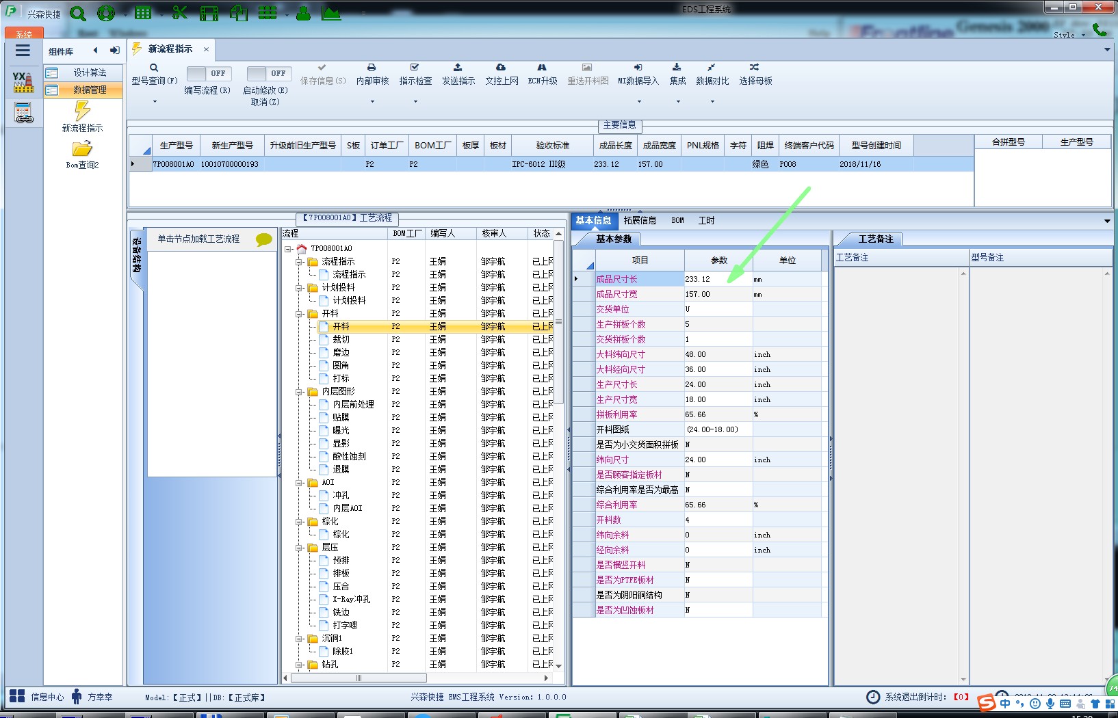Click ECN升级 toolbar item
Screen dimensions: 1118x718
click(x=542, y=75)
